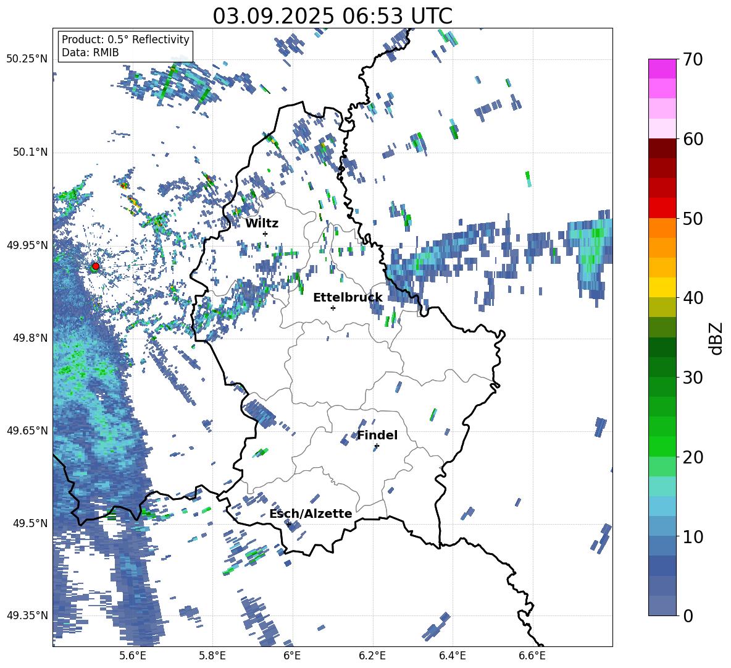Select the Findel city label

tap(377, 435)
